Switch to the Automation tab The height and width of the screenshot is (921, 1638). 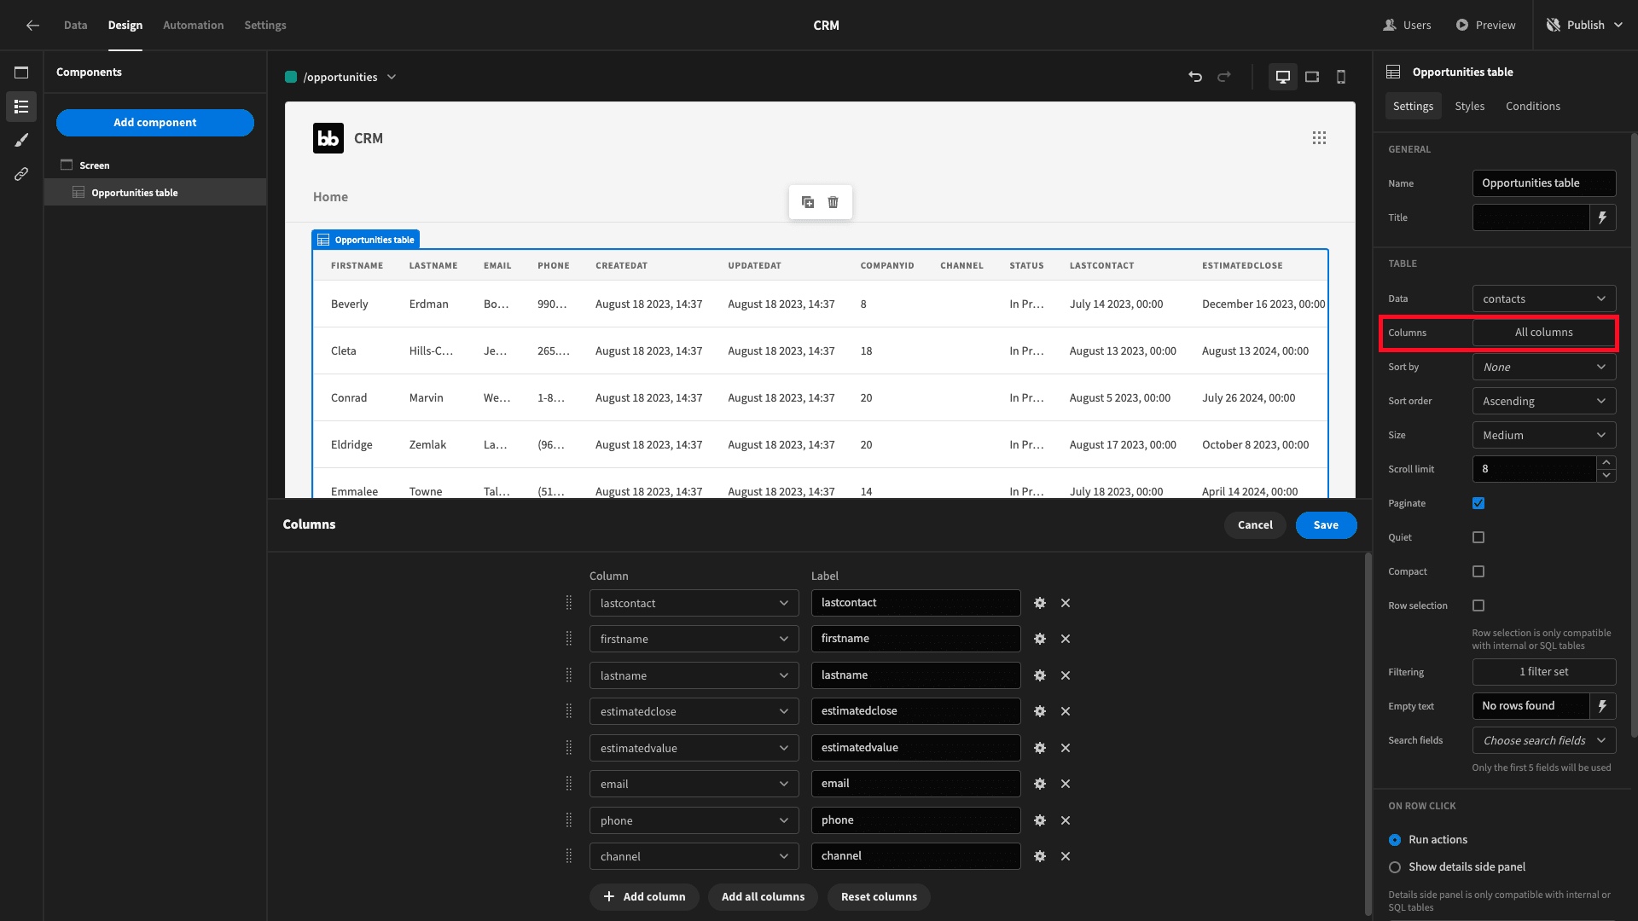coord(193,25)
